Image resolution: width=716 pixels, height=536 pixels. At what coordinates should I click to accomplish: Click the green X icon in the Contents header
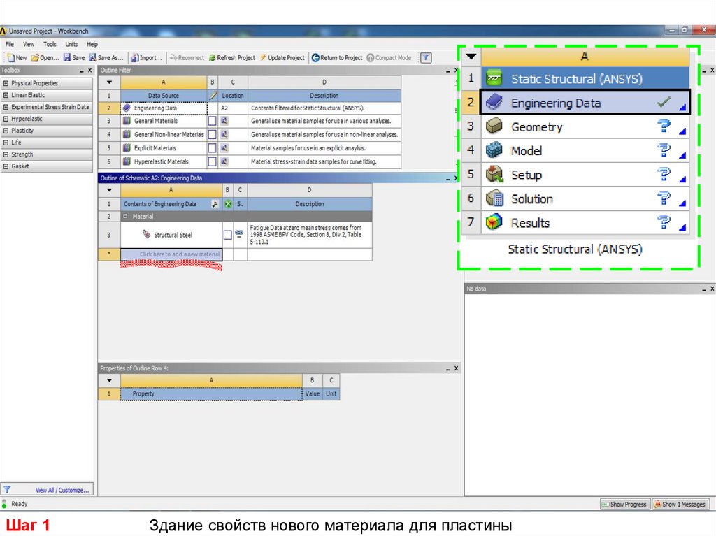click(x=228, y=204)
